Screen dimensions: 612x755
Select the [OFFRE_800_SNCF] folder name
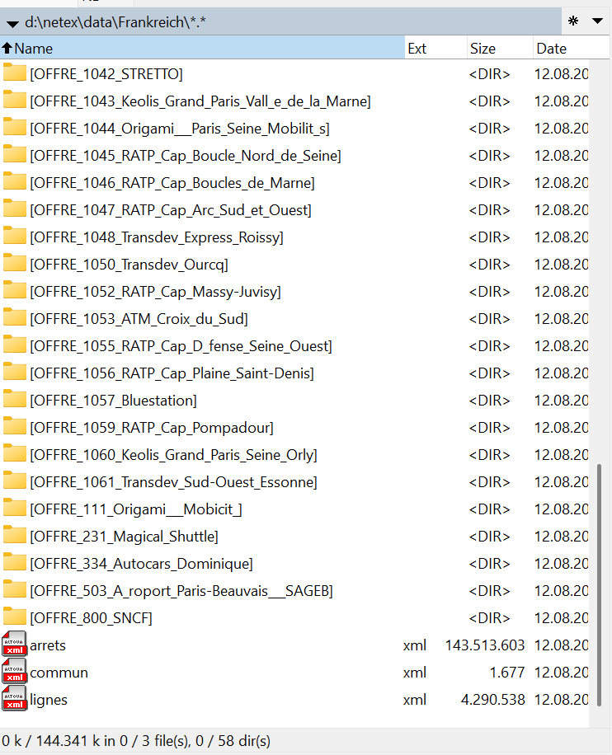(91, 618)
